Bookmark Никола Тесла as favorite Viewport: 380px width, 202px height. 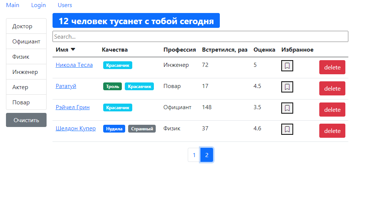pos(287,66)
